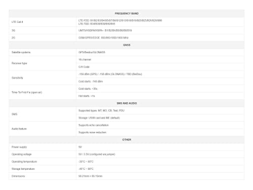Click the Supported types MT, MO value
Screen dimensions: 253x190
[101, 110]
